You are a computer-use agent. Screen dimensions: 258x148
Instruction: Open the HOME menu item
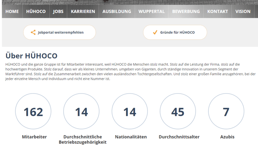(x=12, y=11)
